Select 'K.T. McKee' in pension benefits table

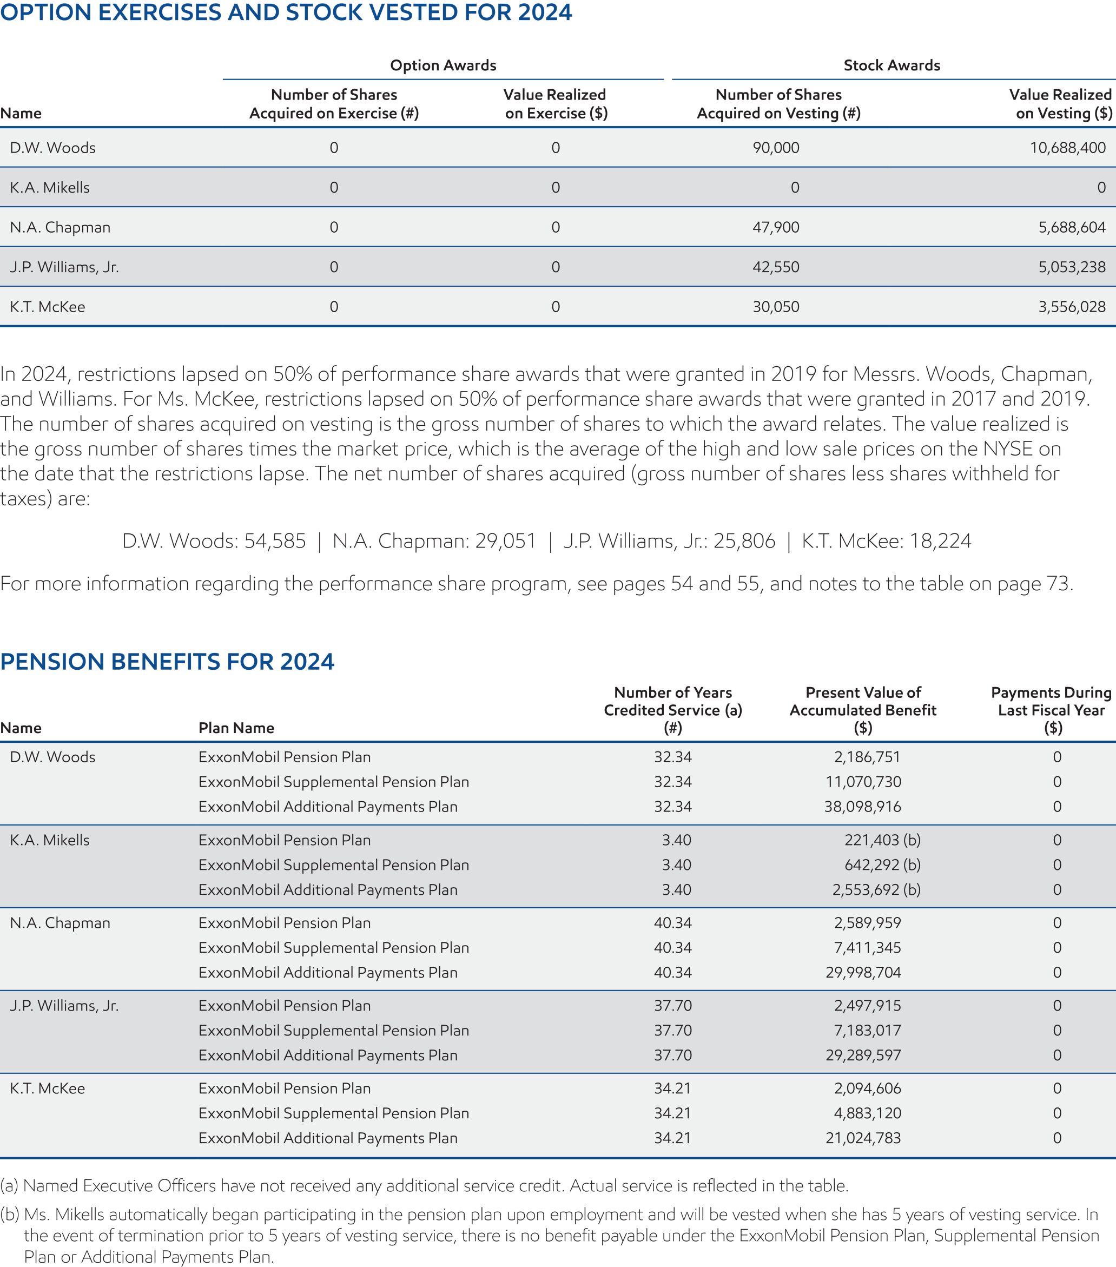tap(47, 1088)
